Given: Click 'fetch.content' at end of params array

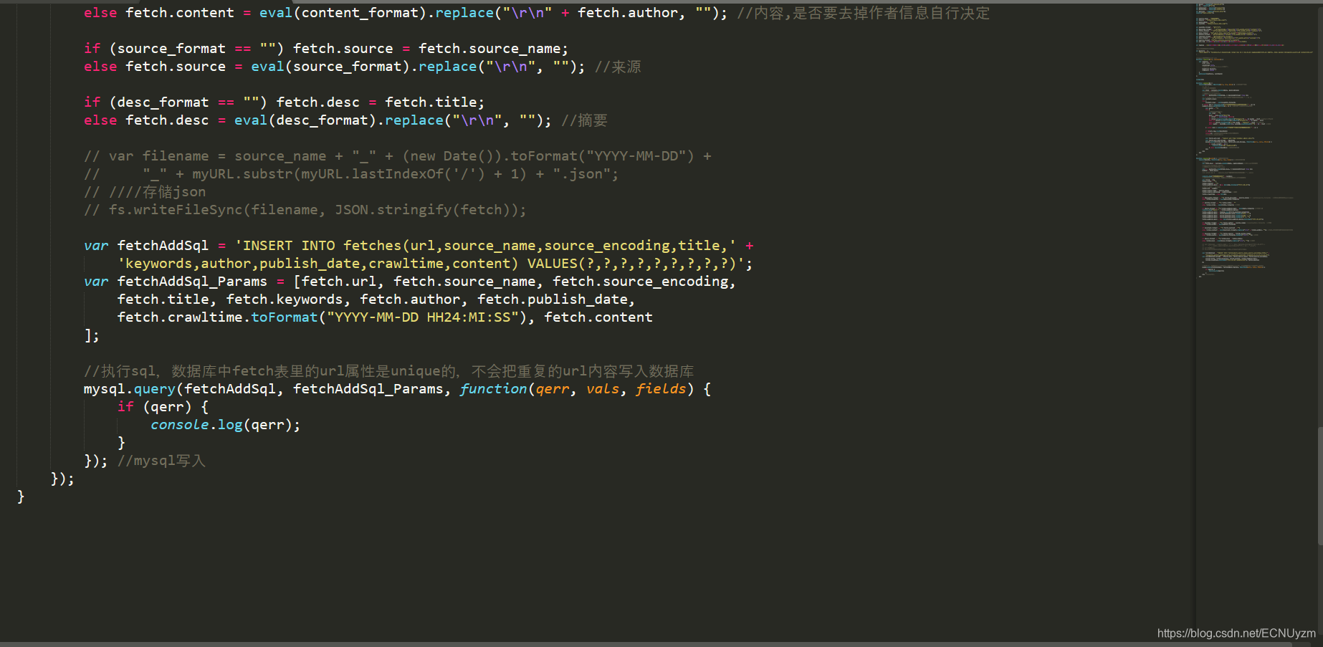Looking at the screenshot, I should pos(598,317).
